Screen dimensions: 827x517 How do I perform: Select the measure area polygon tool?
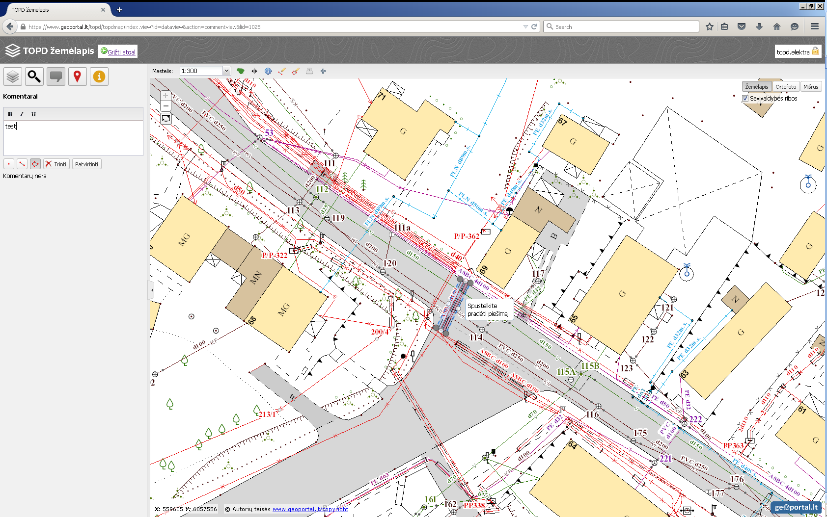coord(296,71)
